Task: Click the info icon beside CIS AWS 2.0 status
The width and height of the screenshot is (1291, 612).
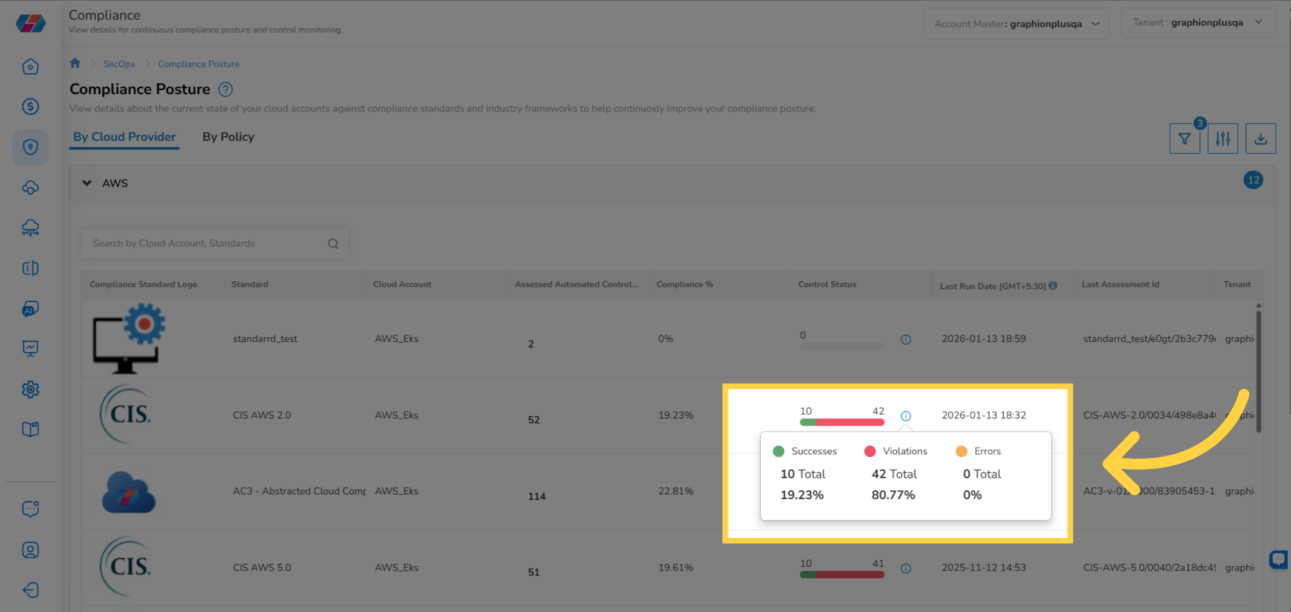Action: pos(905,416)
